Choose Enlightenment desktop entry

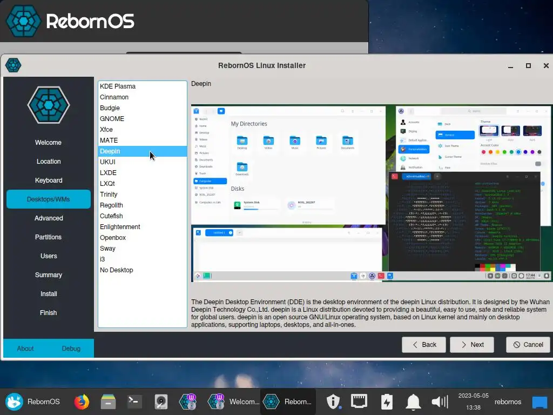(x=143, y=227)
